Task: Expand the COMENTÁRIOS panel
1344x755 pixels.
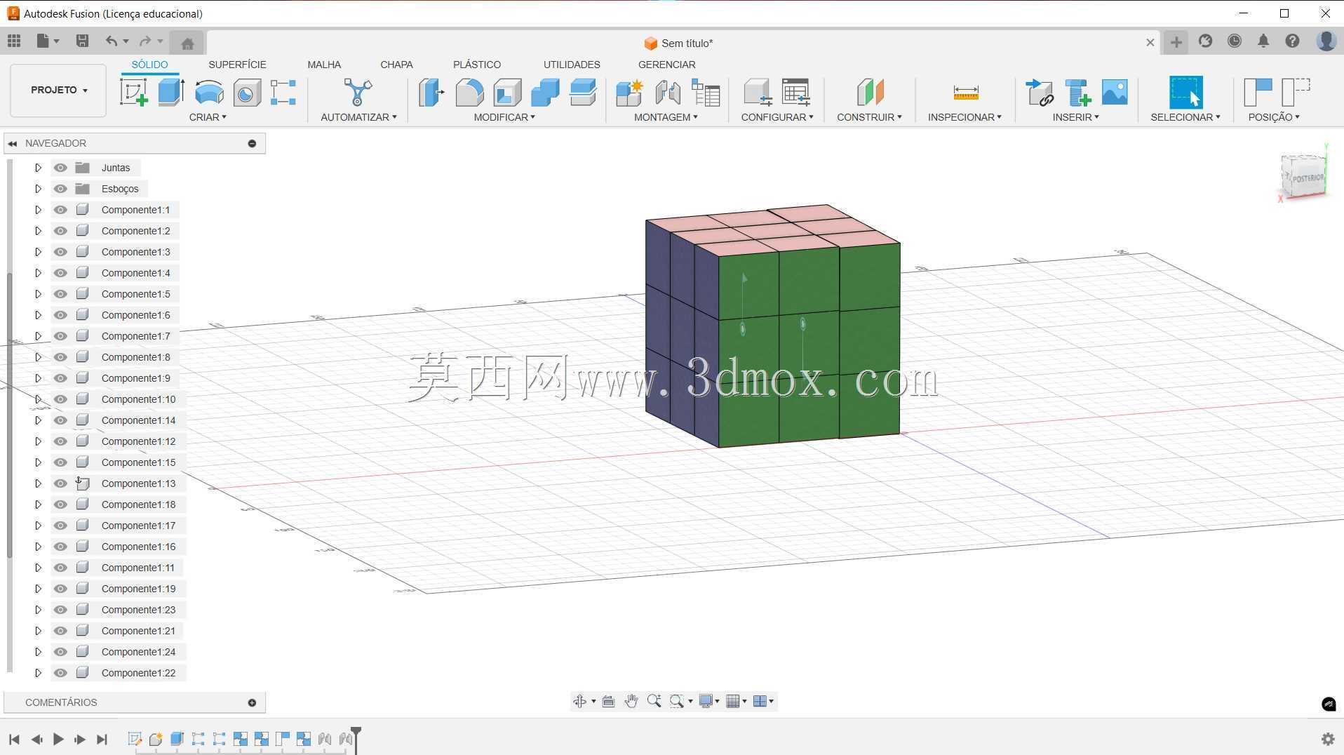Action: 252,702
